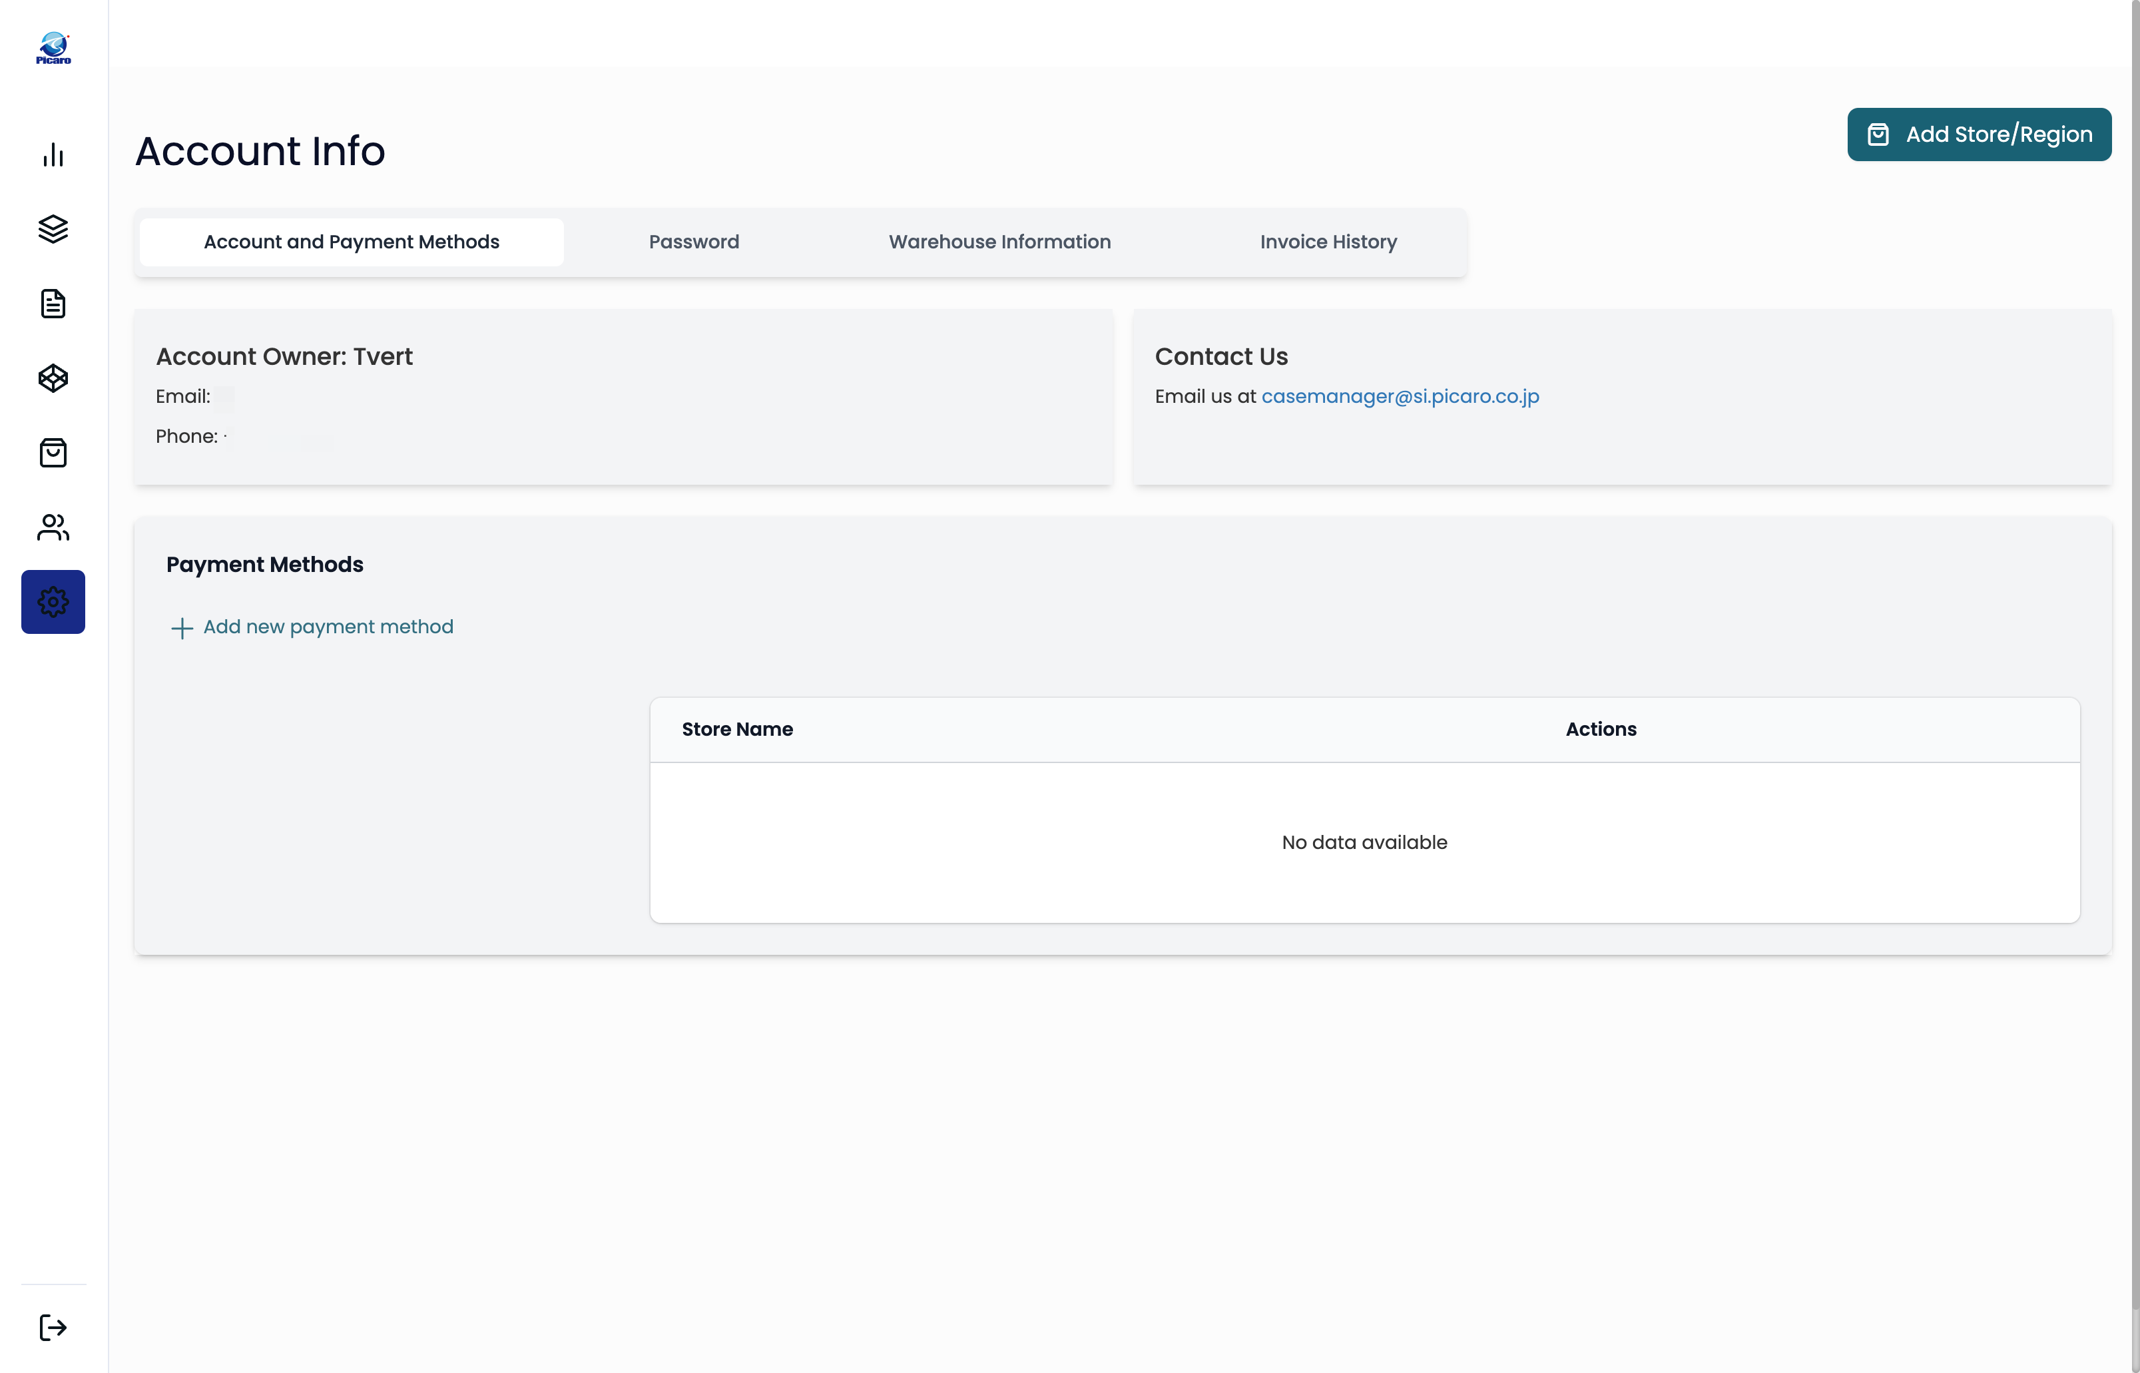Click the Actions column header
The image size is (2140, 1373).
click(1601, 729)
